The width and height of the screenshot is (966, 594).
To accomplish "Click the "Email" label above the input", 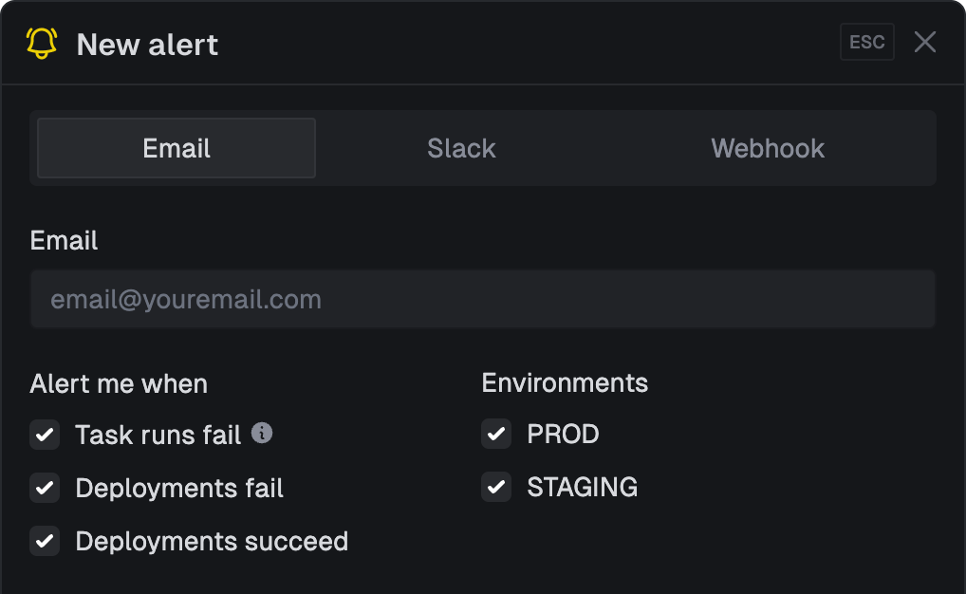I will pos(64,240).
